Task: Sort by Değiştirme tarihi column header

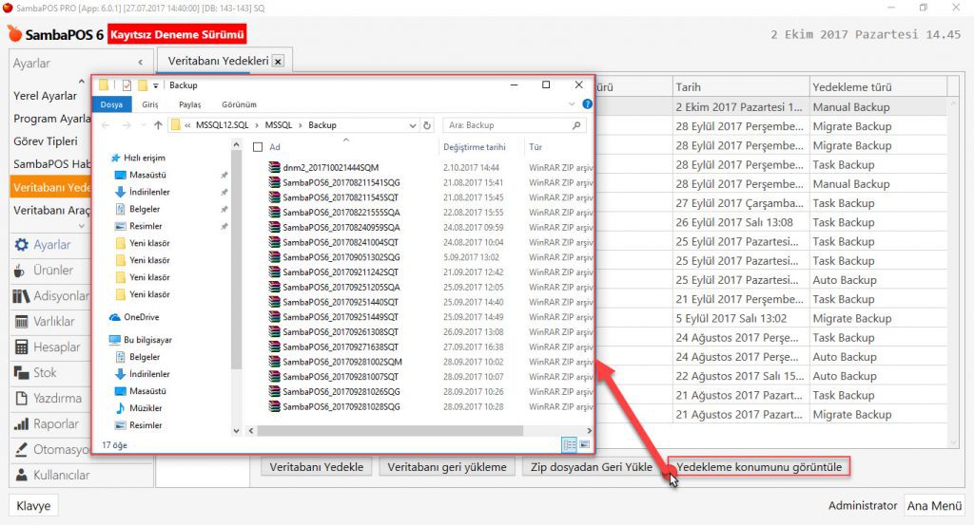Action: click(474, 147)
